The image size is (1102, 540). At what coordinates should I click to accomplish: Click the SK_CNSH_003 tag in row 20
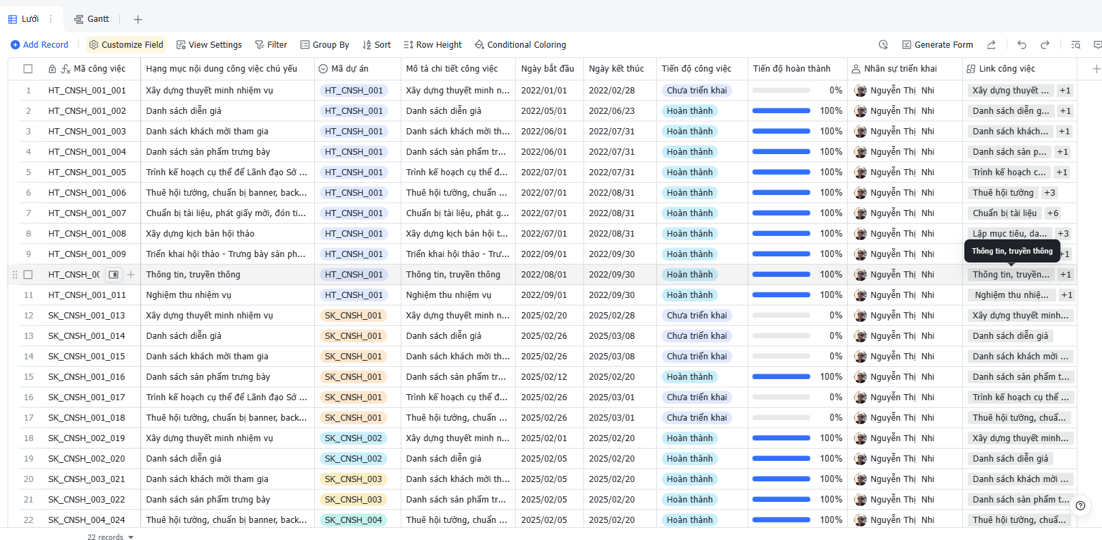[353, 479]
